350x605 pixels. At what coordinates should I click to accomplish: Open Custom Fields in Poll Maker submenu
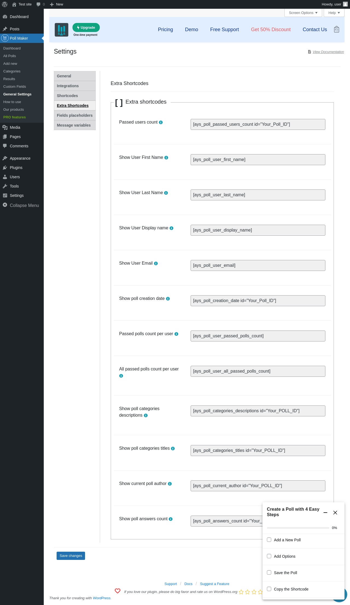click(x=14, y=87)
